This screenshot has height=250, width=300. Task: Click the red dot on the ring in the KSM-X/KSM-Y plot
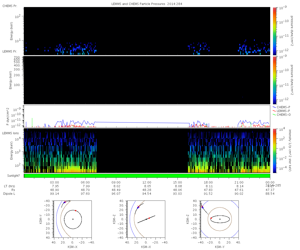pyautogui.click(x=75, y=210)
